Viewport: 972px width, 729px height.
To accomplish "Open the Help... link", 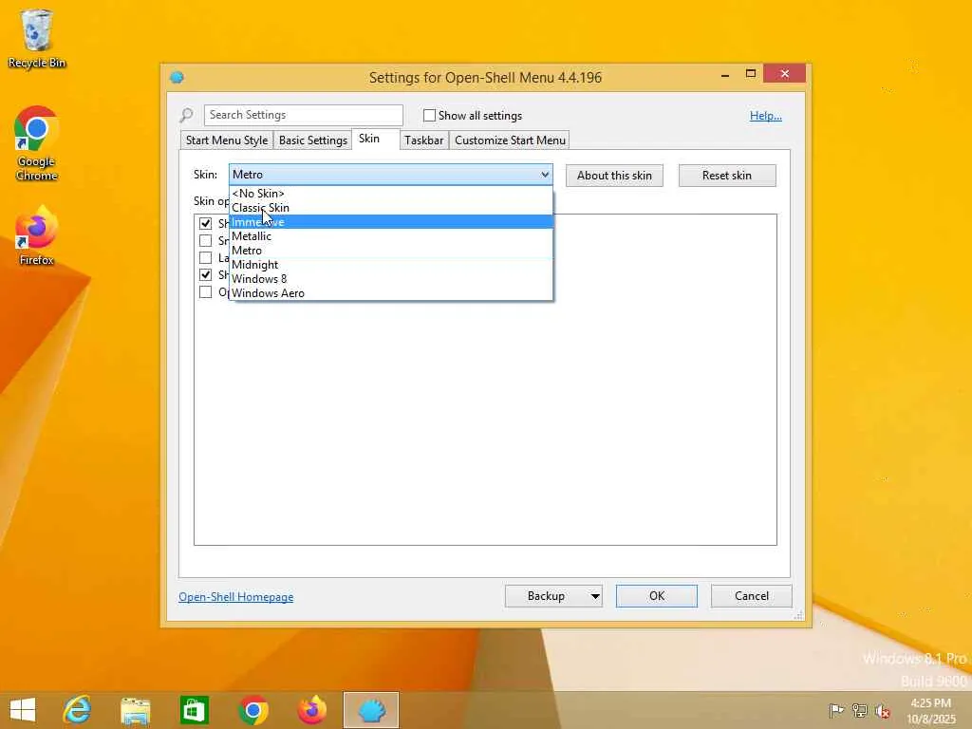I will point(766,115).
